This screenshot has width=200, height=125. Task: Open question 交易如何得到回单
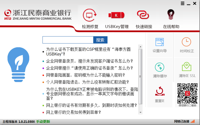73,112
